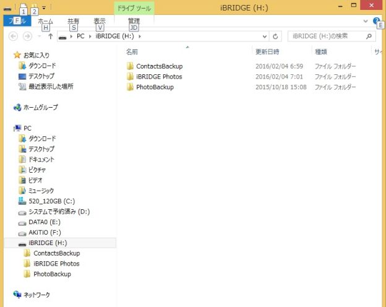
Task: Open ビデオ folder in navigation pane
Action: pyautogui.click(x=35, y=180)
